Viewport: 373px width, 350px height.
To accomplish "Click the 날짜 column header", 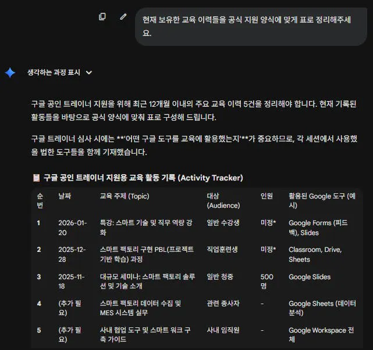I will [65, 196].
